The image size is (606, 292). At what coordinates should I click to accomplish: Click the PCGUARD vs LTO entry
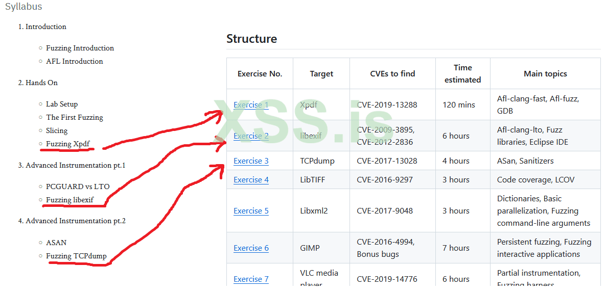(78, 187)
